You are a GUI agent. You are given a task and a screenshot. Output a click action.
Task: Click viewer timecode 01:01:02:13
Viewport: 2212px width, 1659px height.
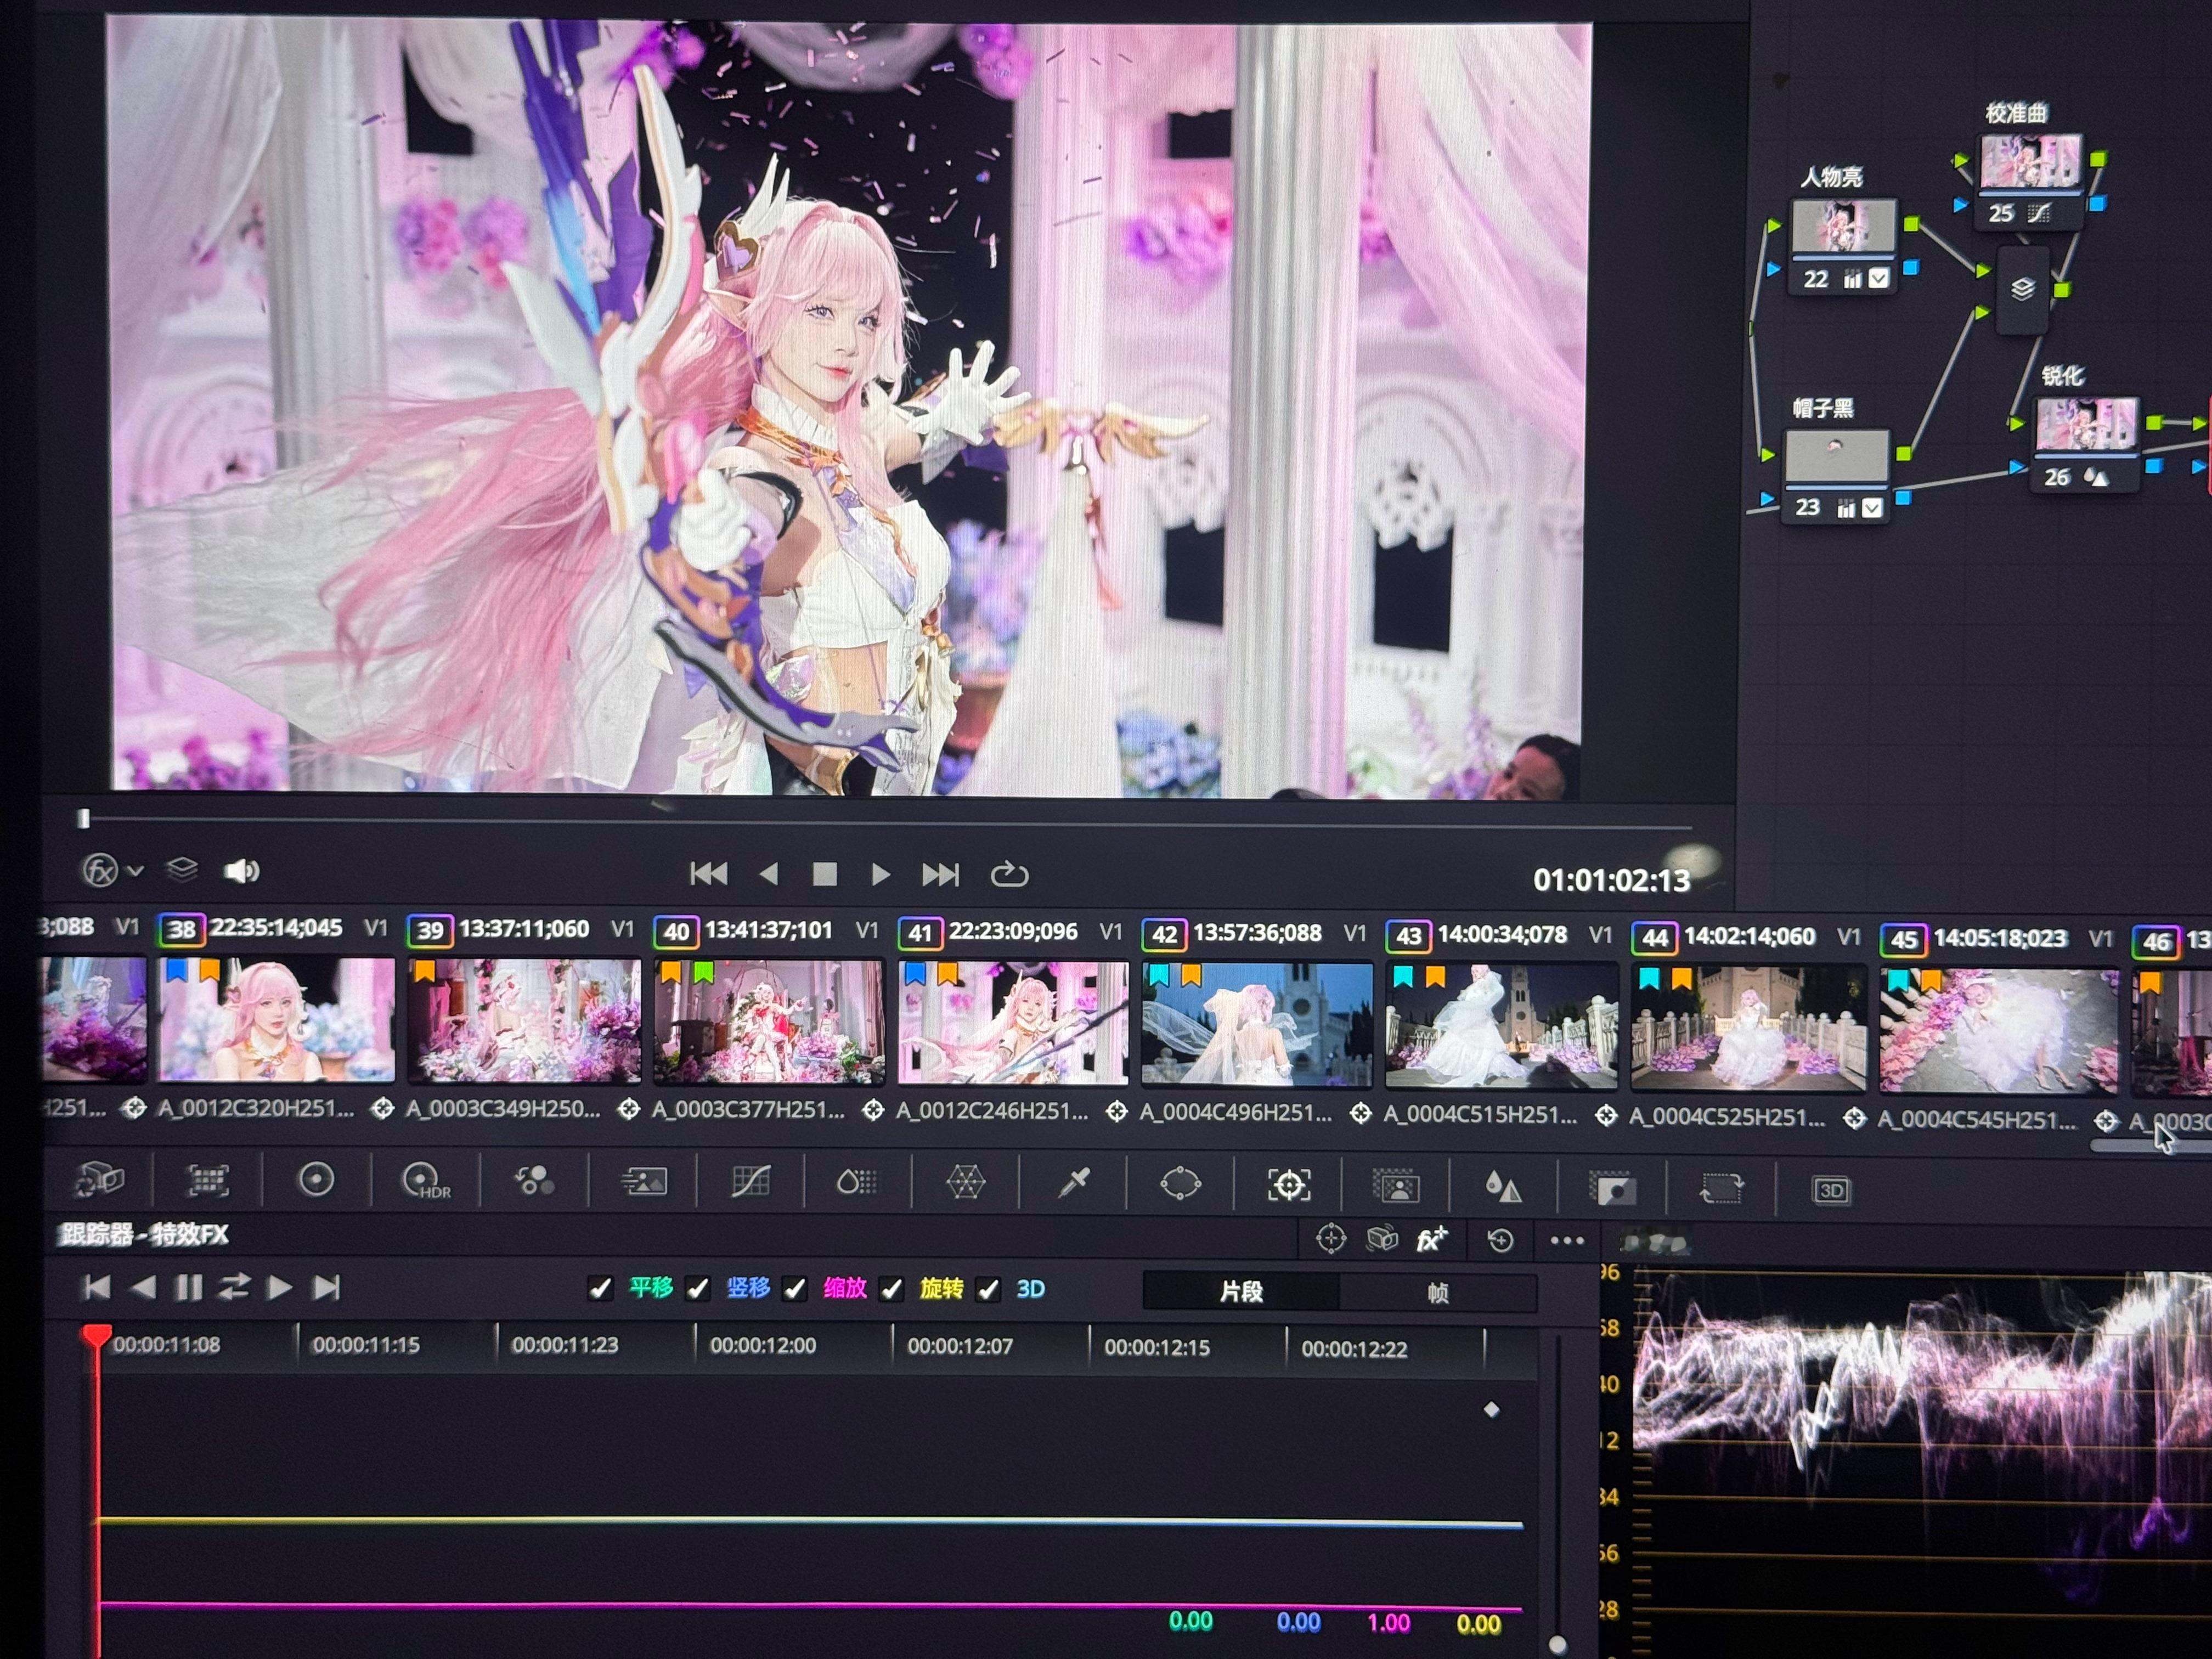coord(1611,880)
